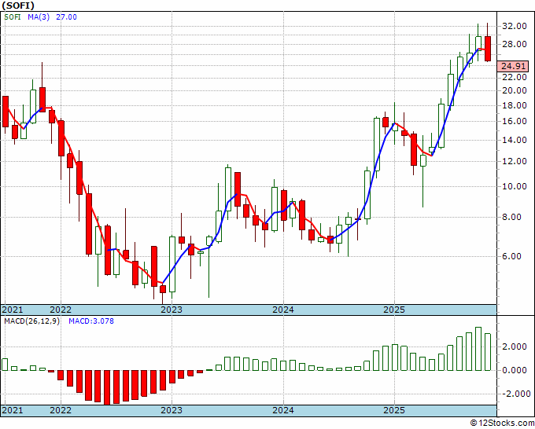This screenshot has height=429, width=535.
Task: Click 2022 on the price chart timeline
Action: 61,310
